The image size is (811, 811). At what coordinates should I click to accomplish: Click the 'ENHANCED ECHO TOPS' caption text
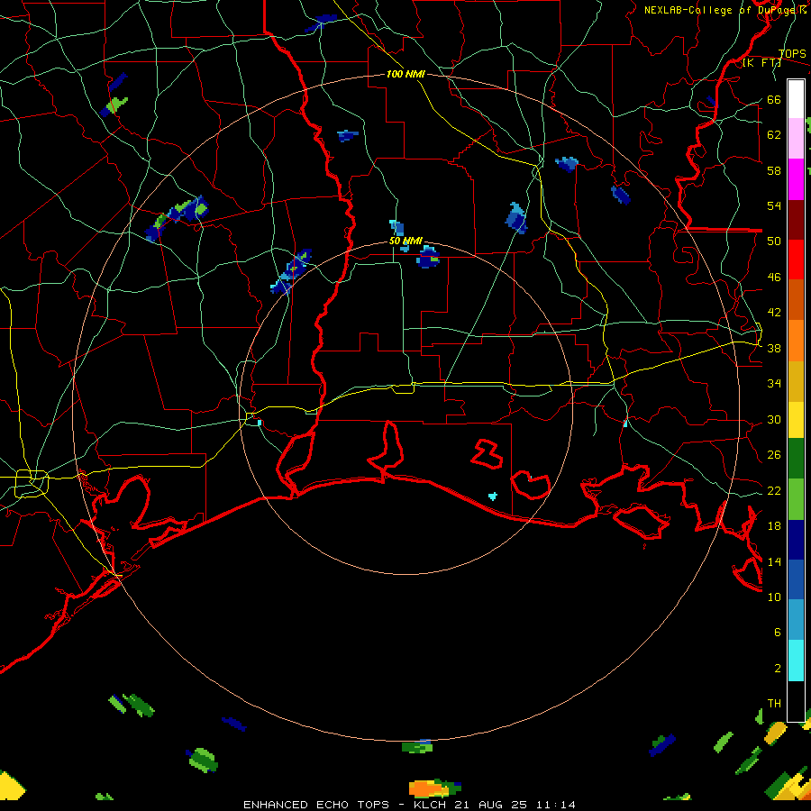click(316, 805)
